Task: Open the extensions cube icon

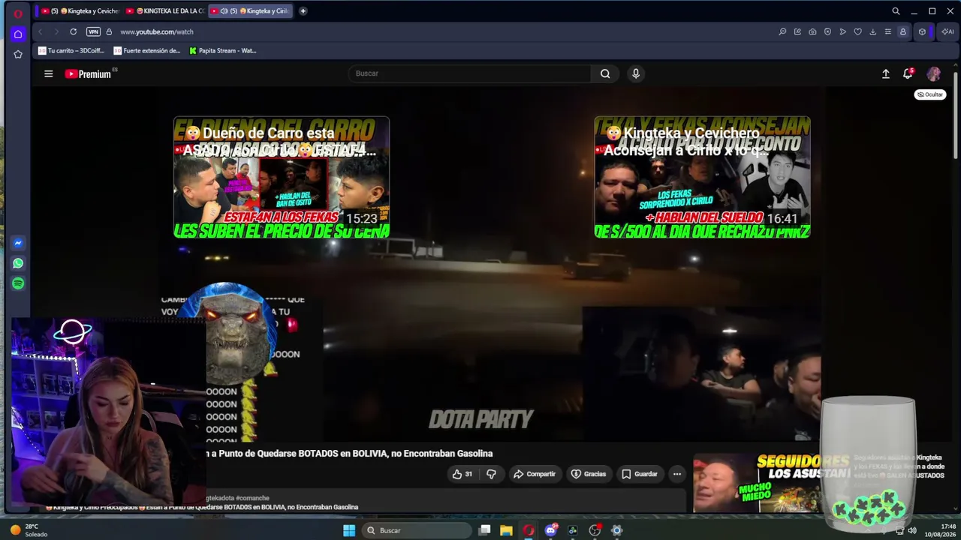Action: [922, 31]
